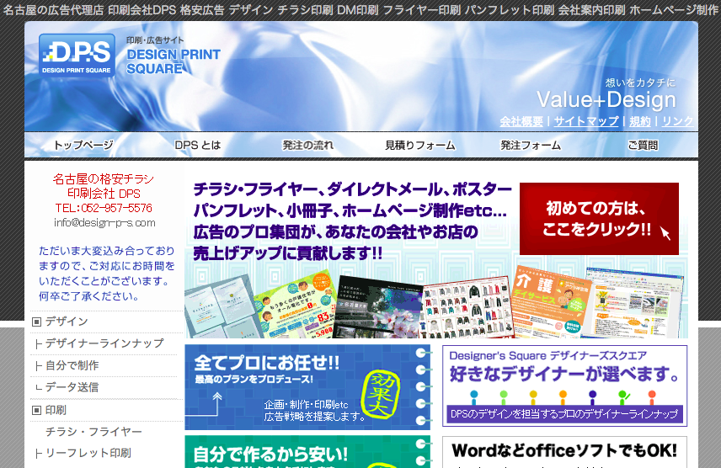Click the 規約 link in header
This screenshot has width=721, height=468.
[x=640, y=121]
